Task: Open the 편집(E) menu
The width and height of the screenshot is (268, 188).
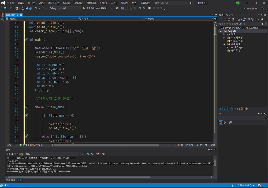Action: coord(21,3)
